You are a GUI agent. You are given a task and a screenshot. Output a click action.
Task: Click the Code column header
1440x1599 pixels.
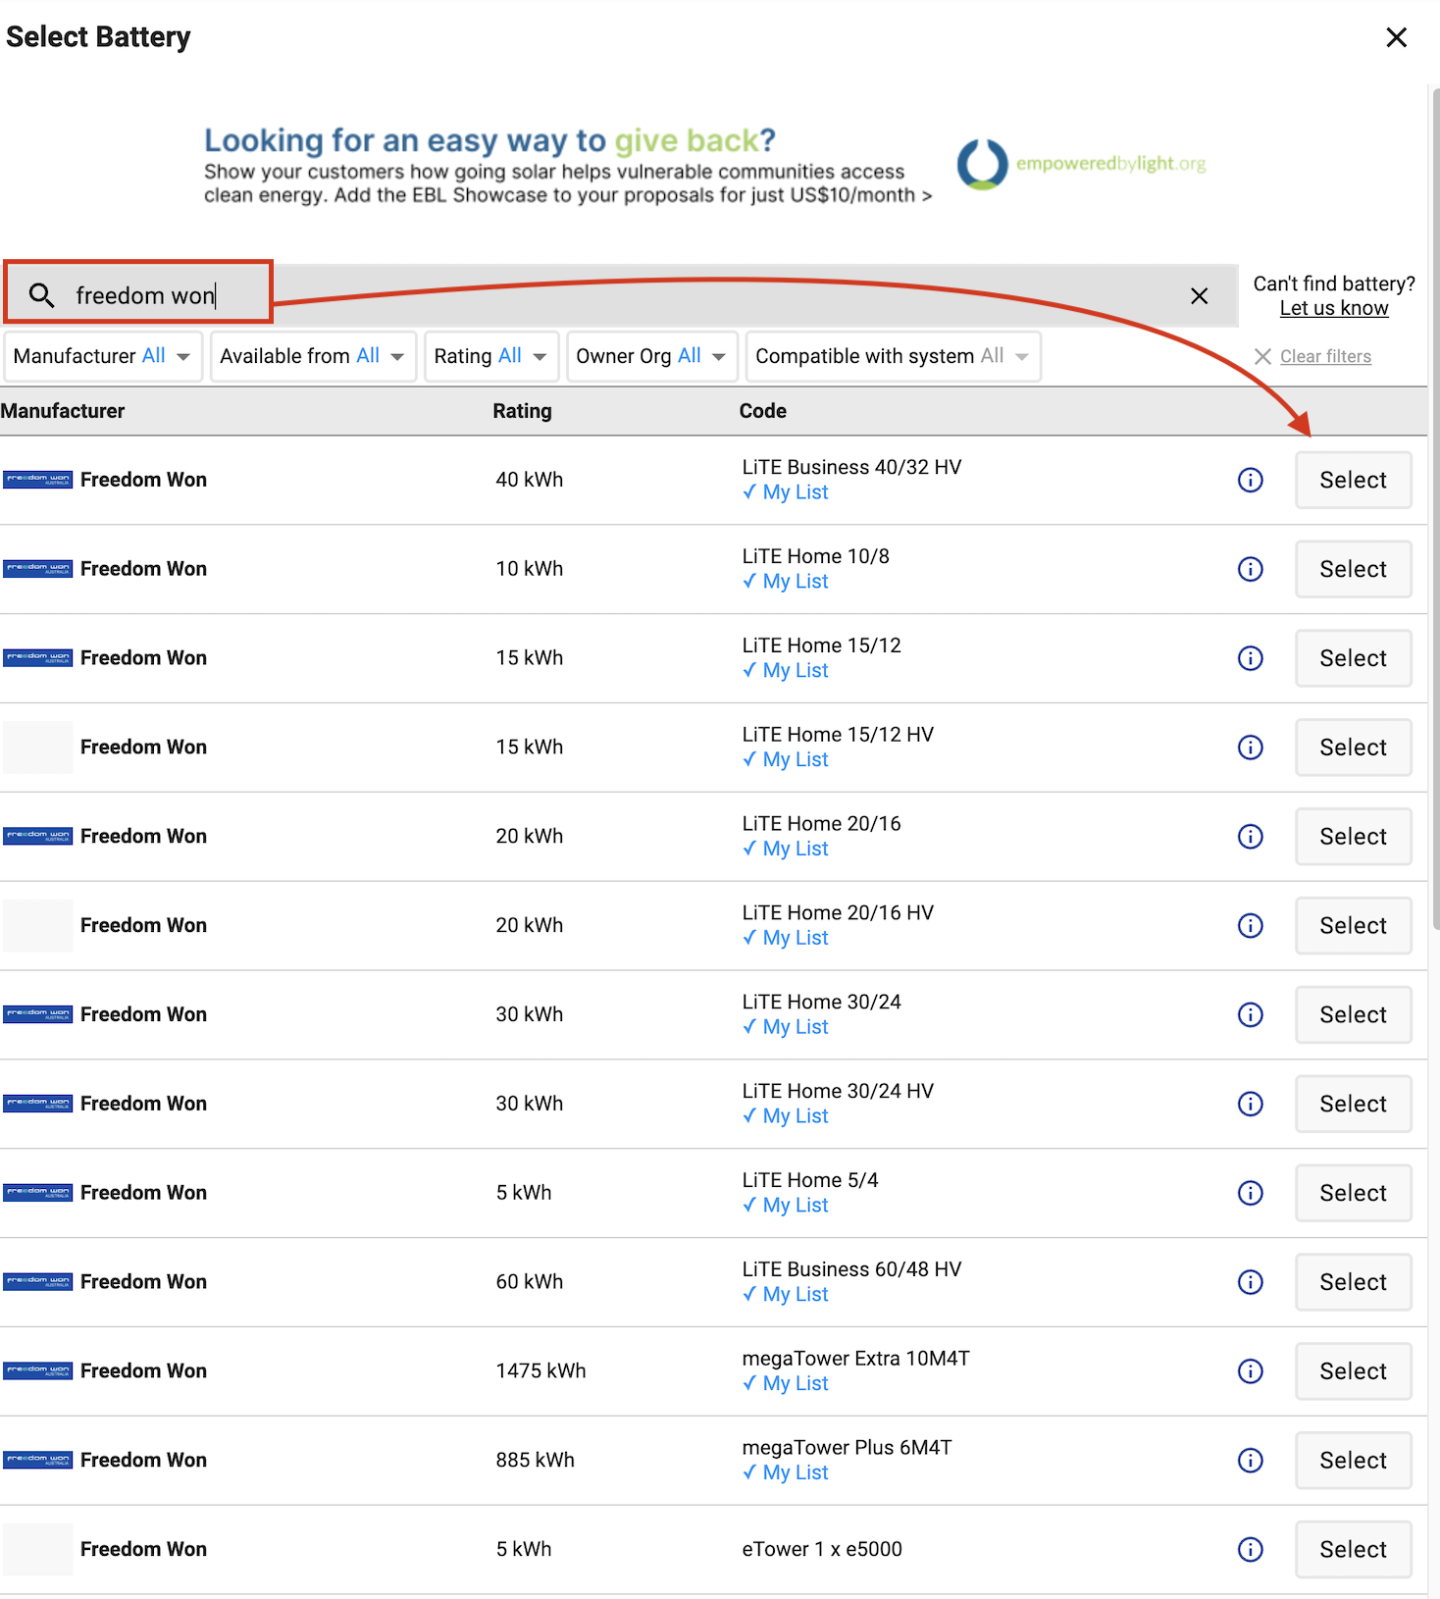[762, 411]
